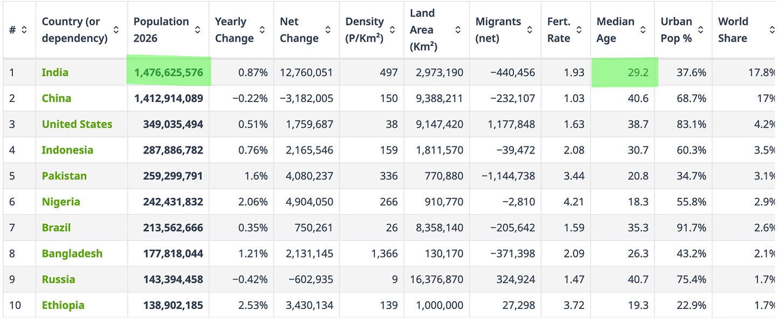Sort by Density sort arrows
This screenshot has height=318, width=780.
393,30
